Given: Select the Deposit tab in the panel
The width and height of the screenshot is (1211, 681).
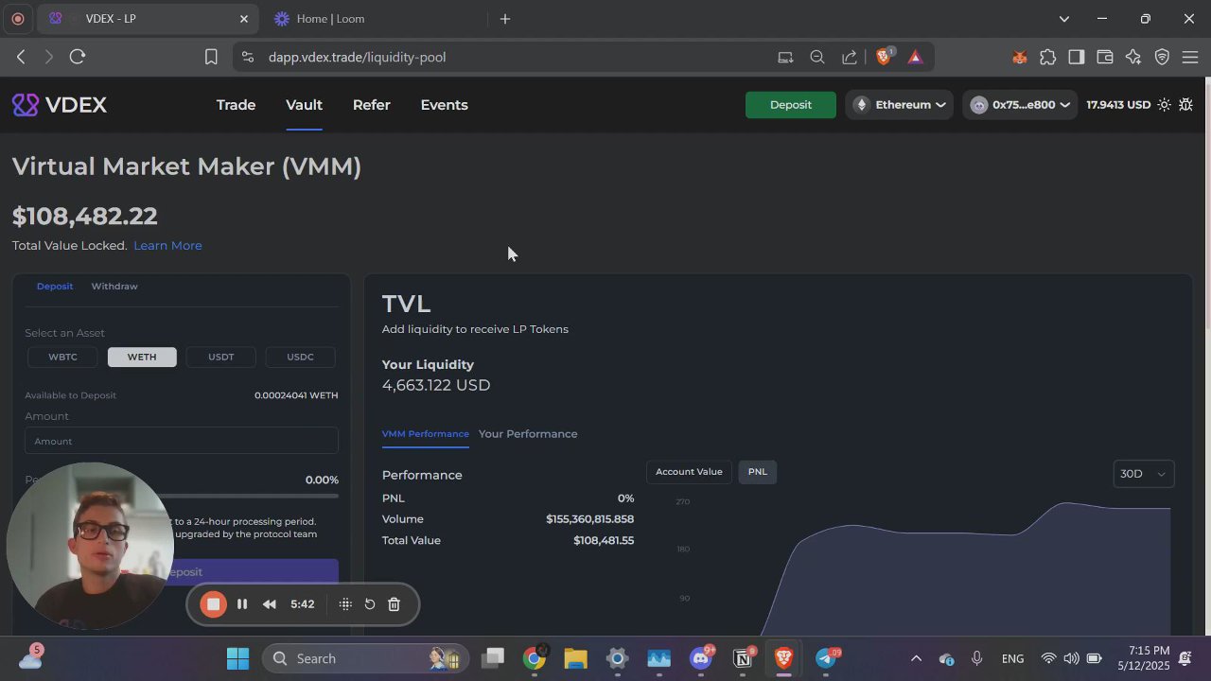Looking at the screenshot, I should (x=55, y=287).
